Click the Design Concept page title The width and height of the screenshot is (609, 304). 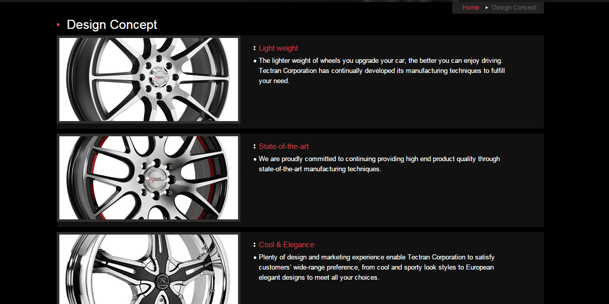pos(112,25)
